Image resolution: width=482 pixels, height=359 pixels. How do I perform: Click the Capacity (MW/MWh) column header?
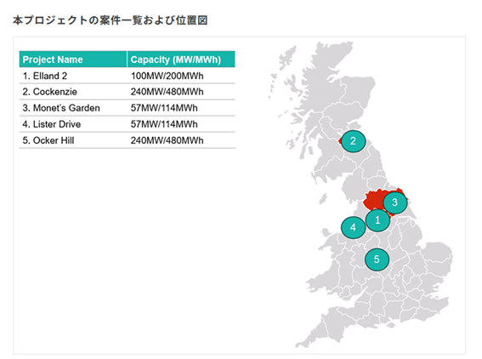[x=181, y=60]
